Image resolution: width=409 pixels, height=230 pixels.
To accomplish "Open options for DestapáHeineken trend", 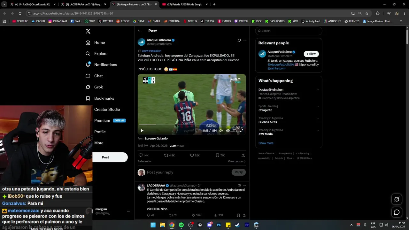I will 317,90.
